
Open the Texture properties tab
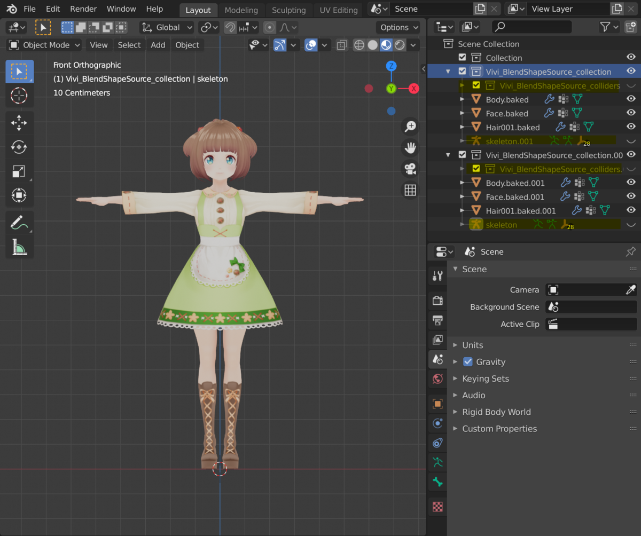click(x=438, y=507)
